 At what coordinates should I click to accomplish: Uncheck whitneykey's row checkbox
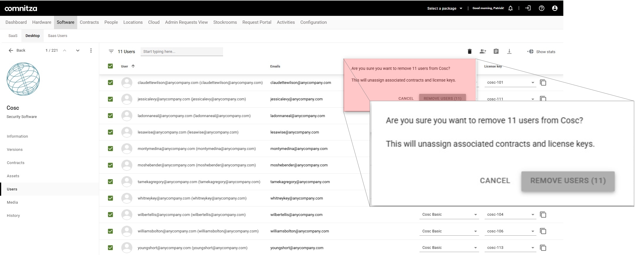[x=110, y=198]
